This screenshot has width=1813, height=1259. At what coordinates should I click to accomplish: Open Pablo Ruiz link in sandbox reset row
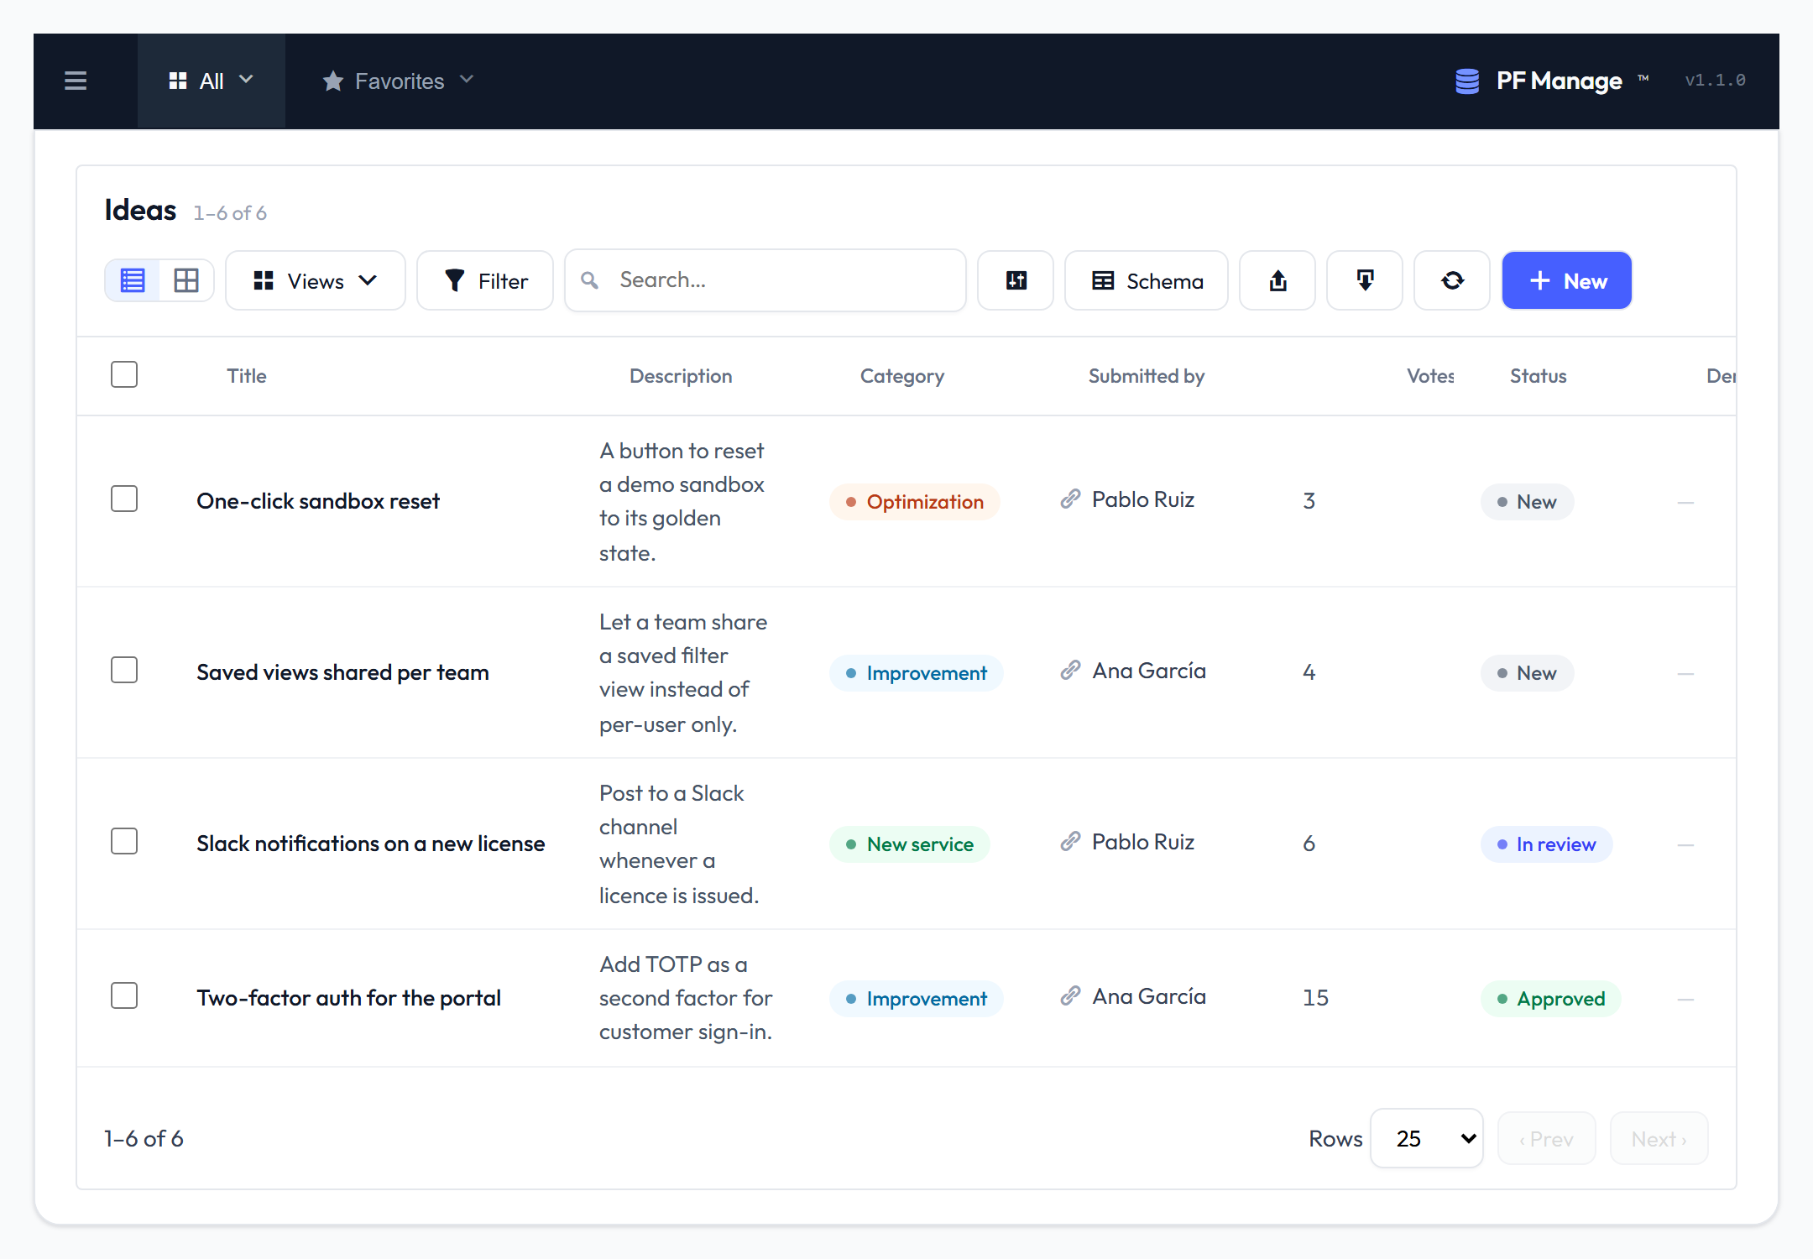1143,499
